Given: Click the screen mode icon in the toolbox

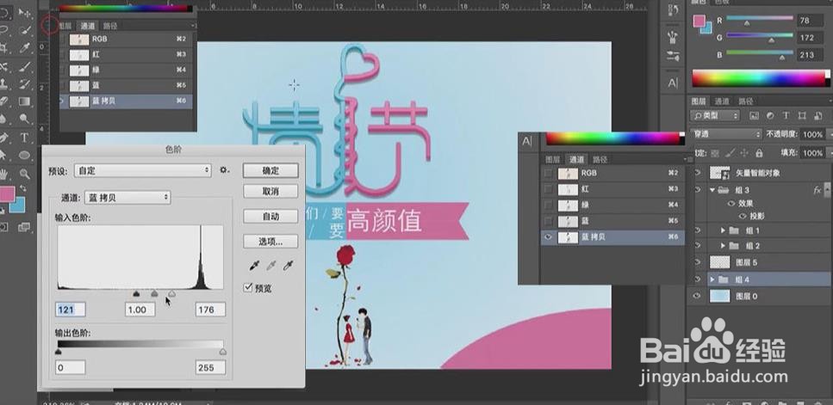Looking at the screenshot, I should pos(24,227).
